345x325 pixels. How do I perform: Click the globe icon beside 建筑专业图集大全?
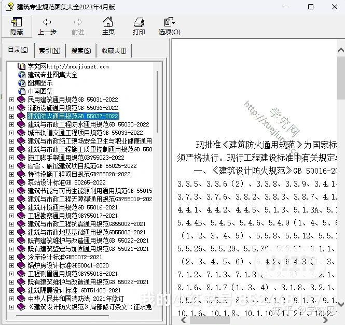[22, 75]
